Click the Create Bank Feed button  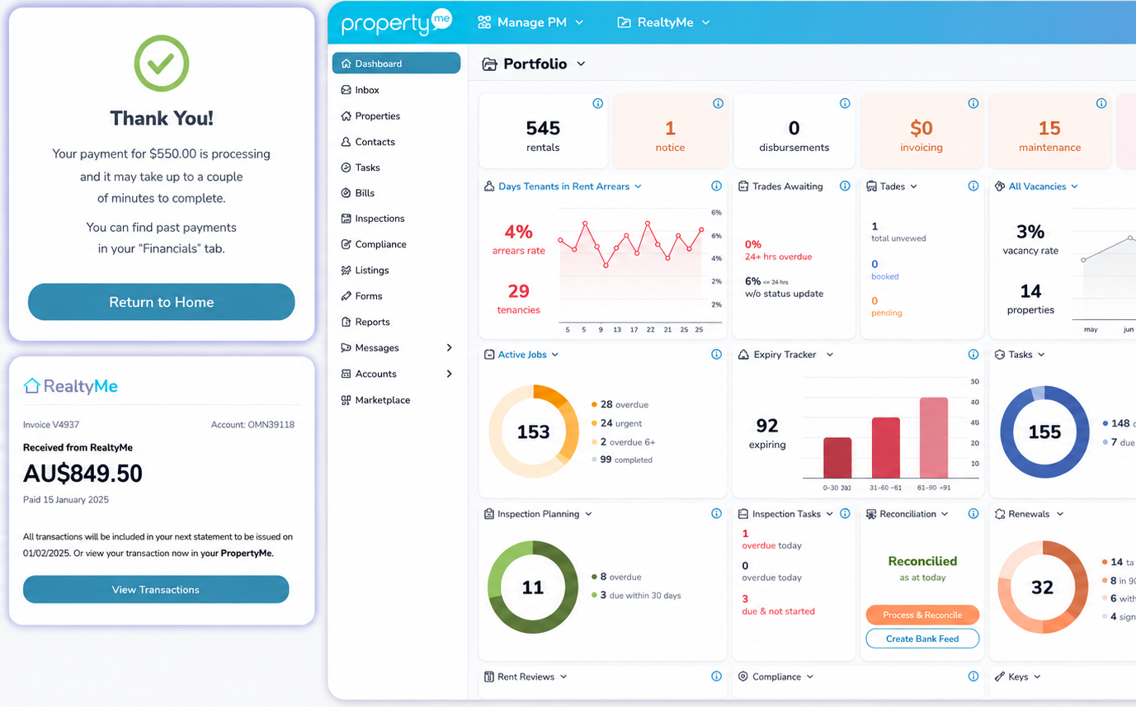pyautogui.click(x=922, y=639)
